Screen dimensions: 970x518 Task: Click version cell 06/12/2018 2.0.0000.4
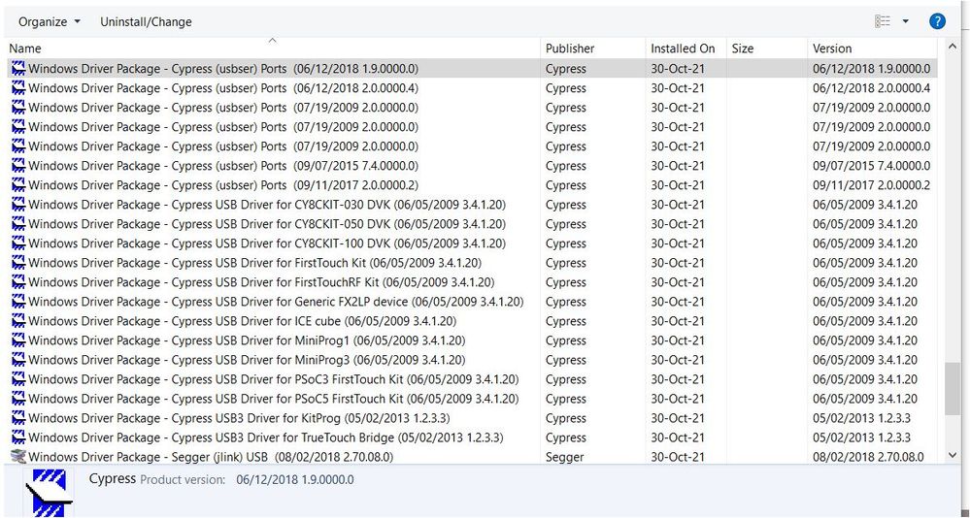tap(871, 87)
